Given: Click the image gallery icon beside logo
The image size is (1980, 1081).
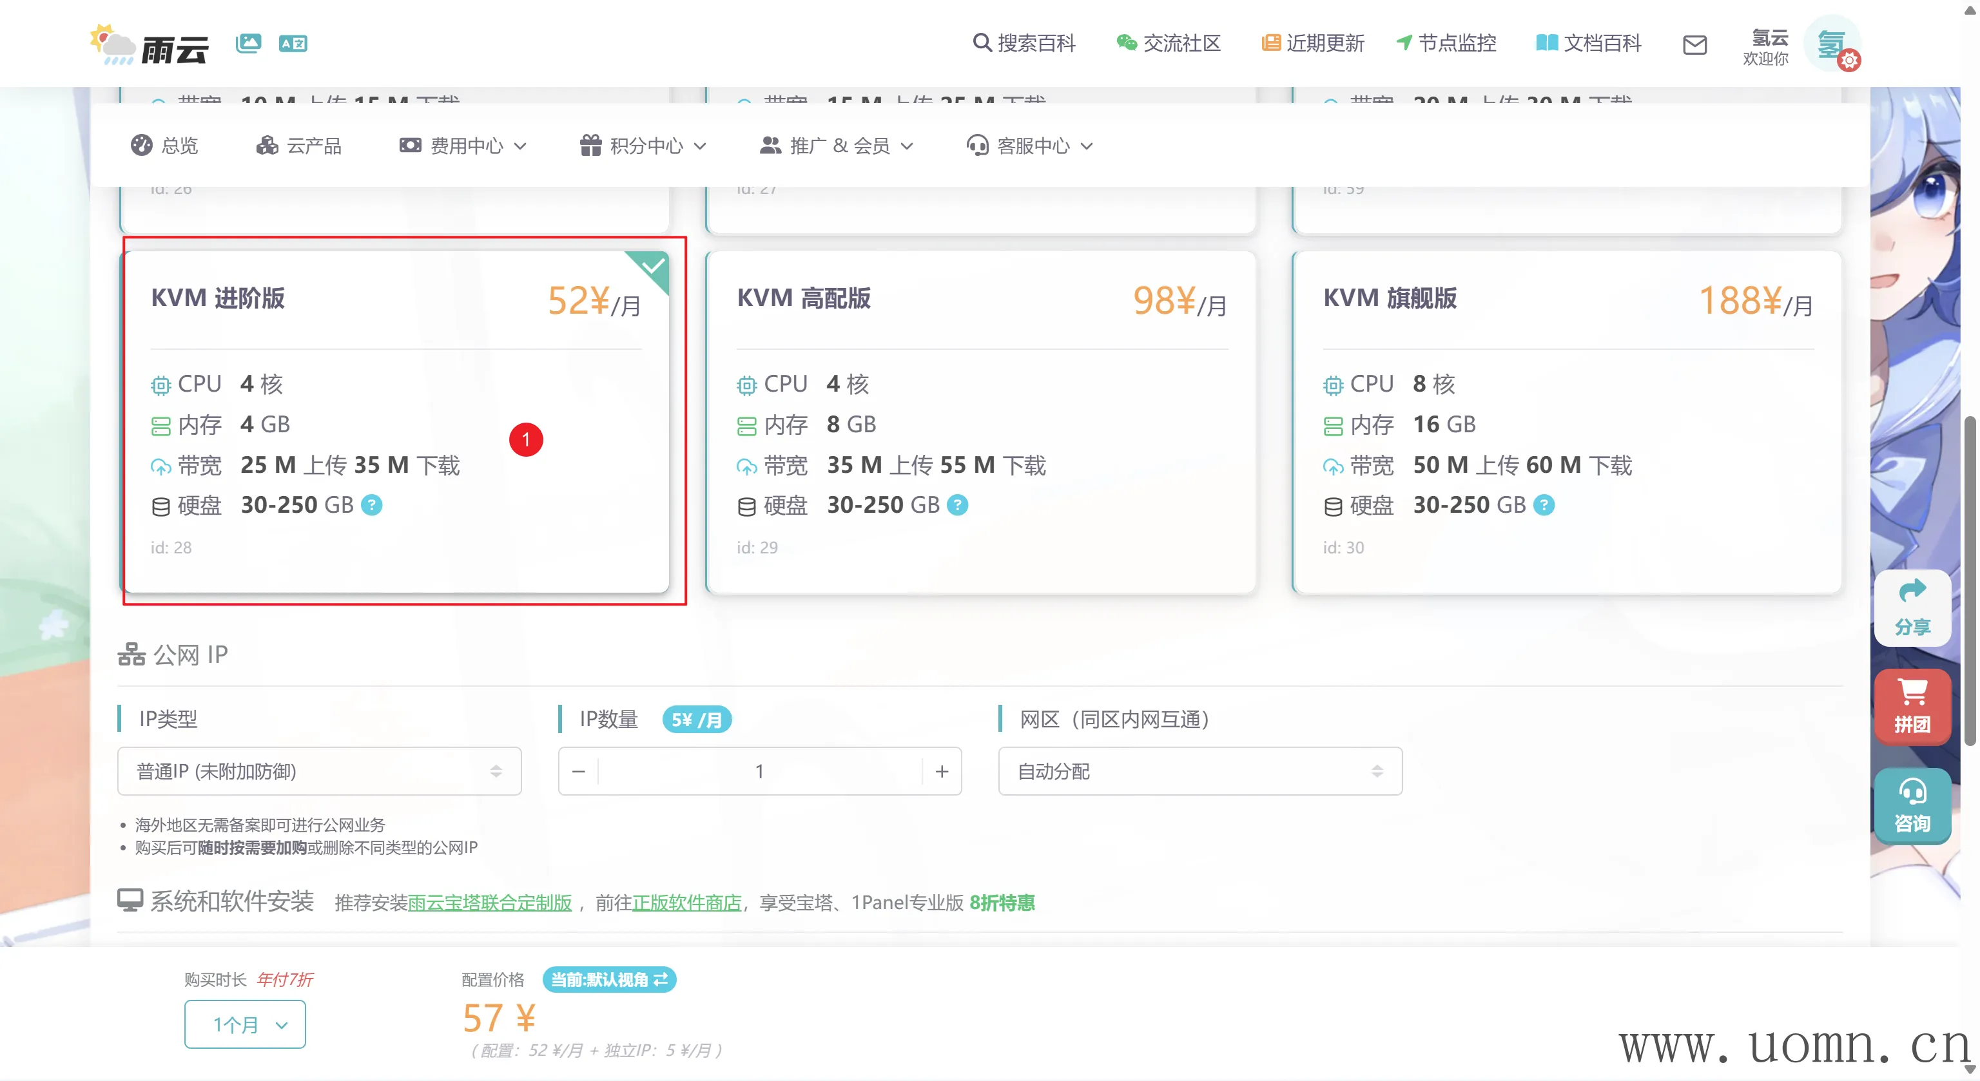Looking at the screenshot, I should (x=248, y=43).
